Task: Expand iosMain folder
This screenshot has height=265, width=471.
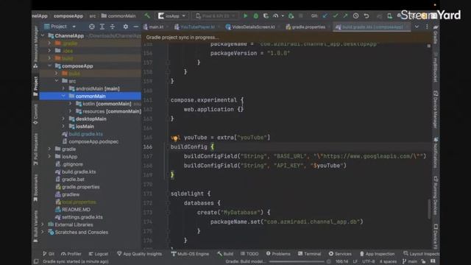Action: pos(63,126)
